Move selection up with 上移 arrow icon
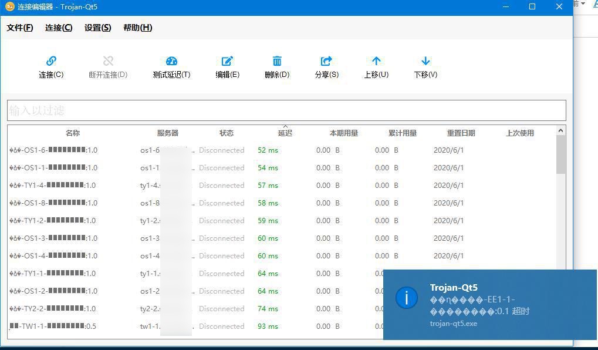598x350 pixels. pos(376,61)
